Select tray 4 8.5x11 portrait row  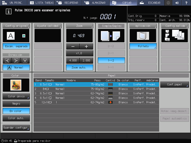pyautogui.click(x=96, y=98)
